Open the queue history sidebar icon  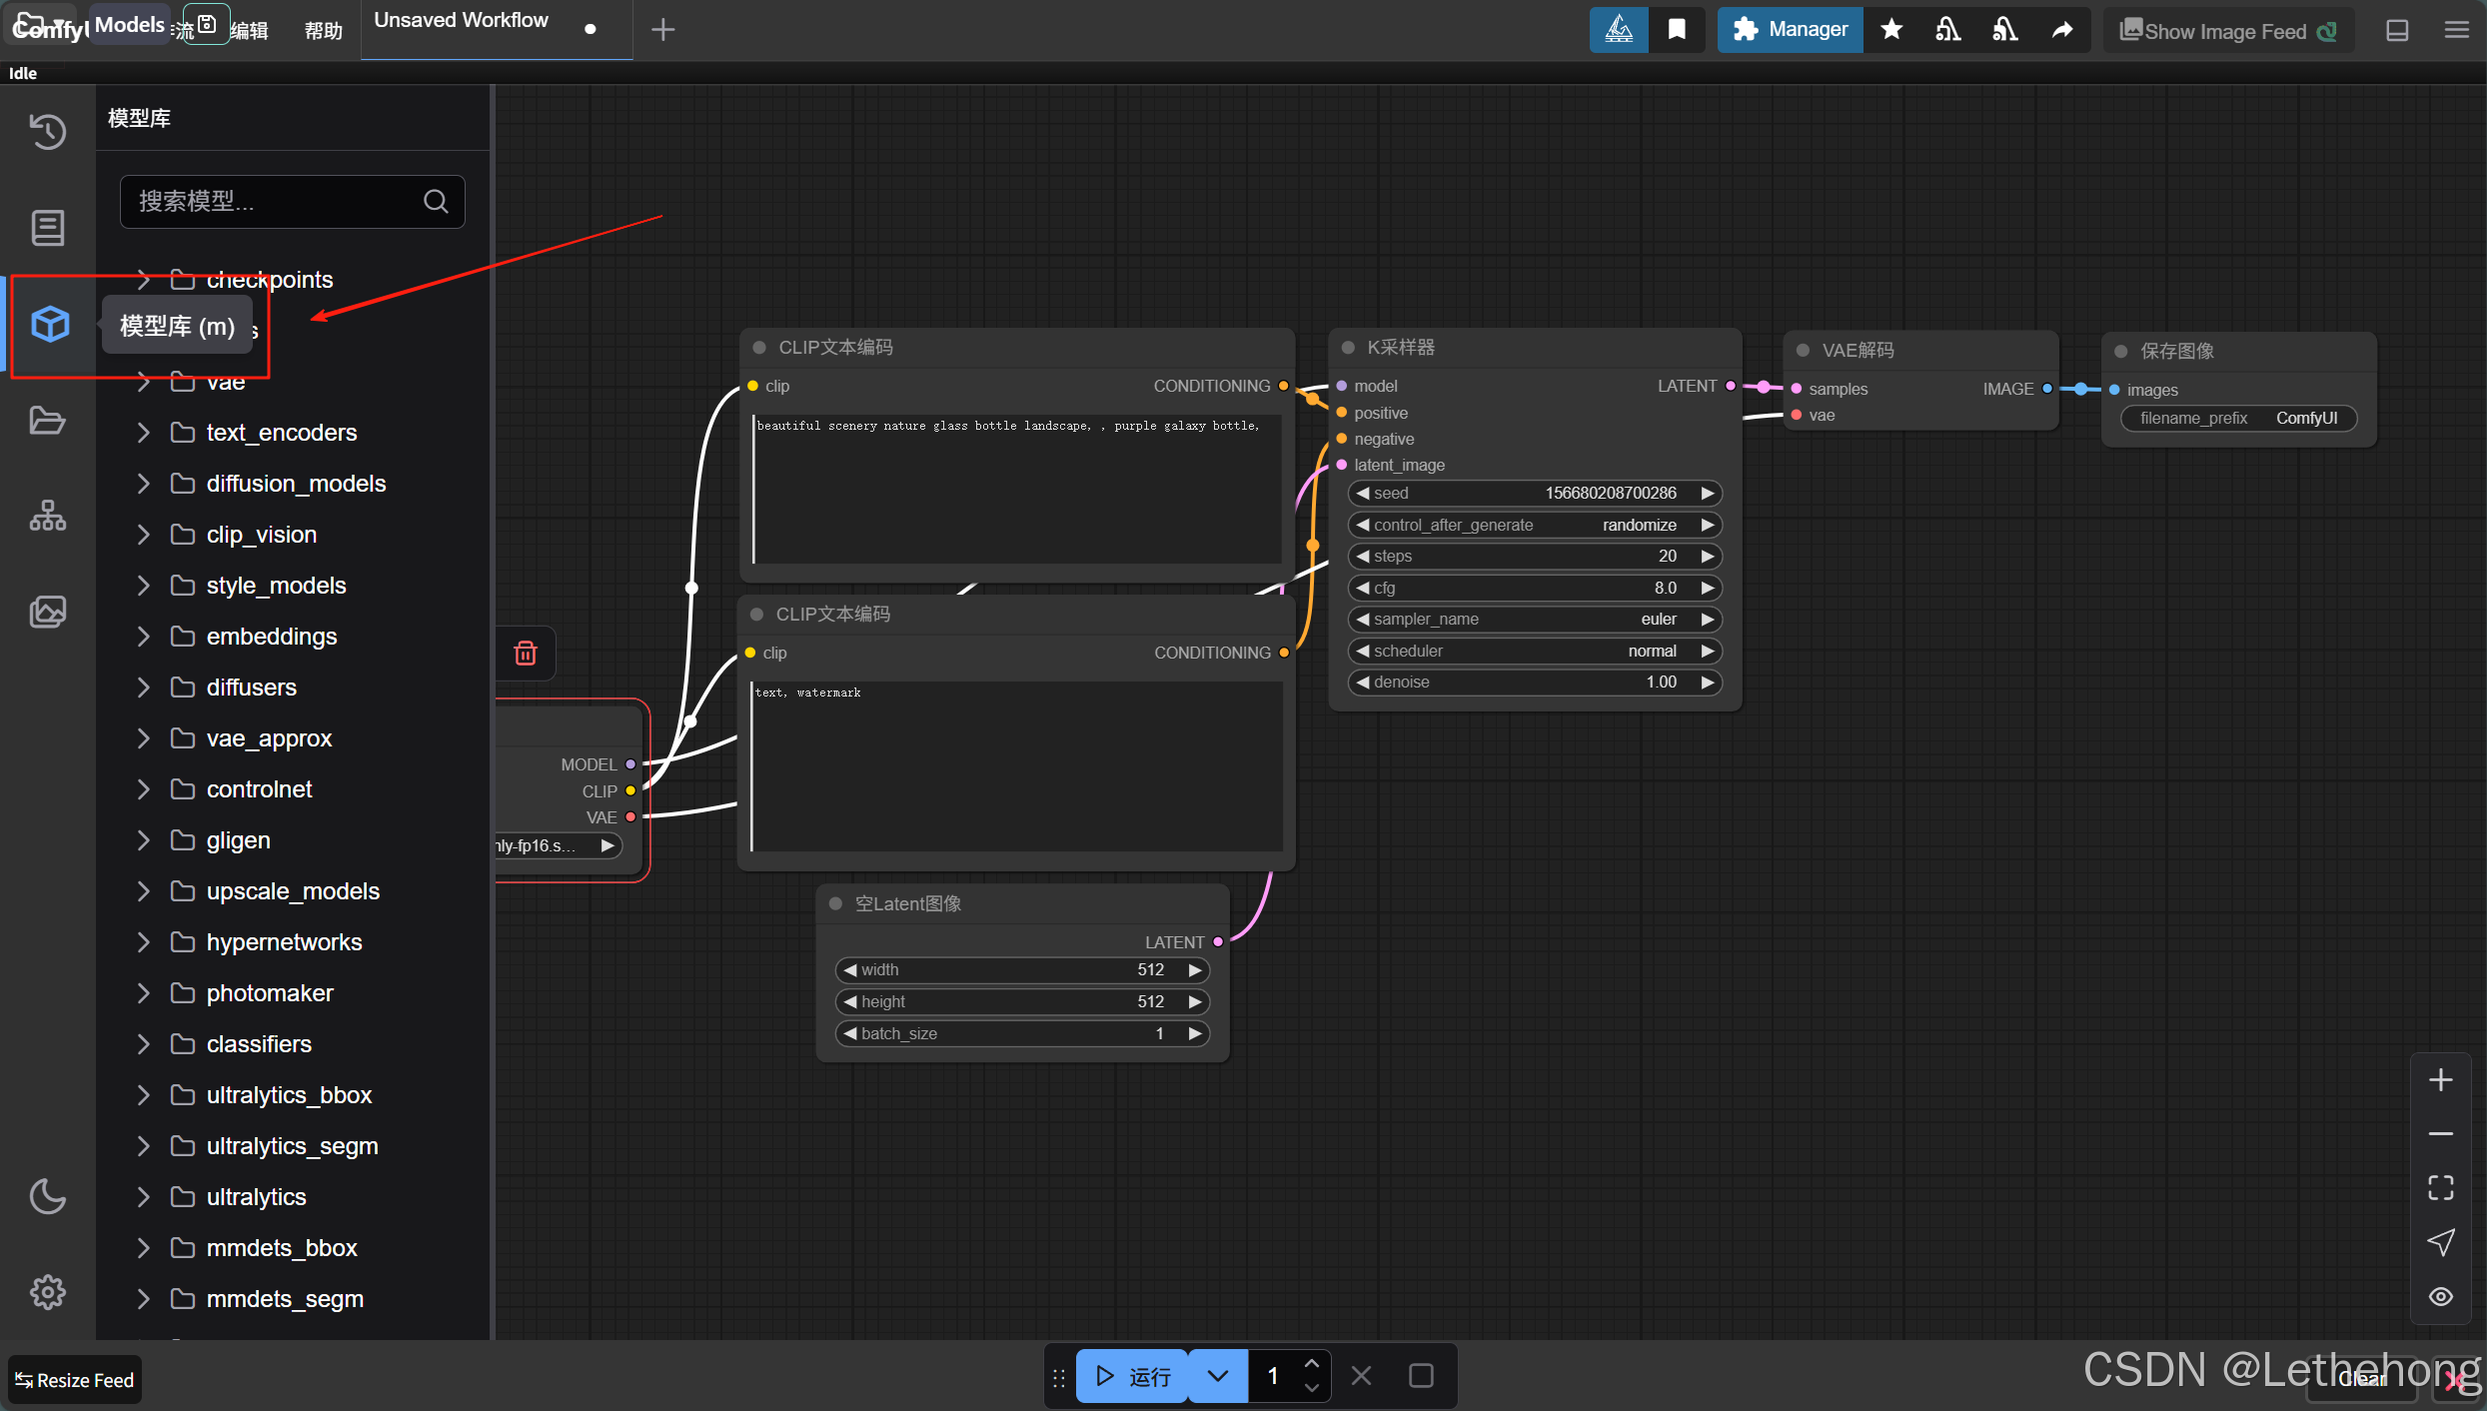tap(48, 132)
